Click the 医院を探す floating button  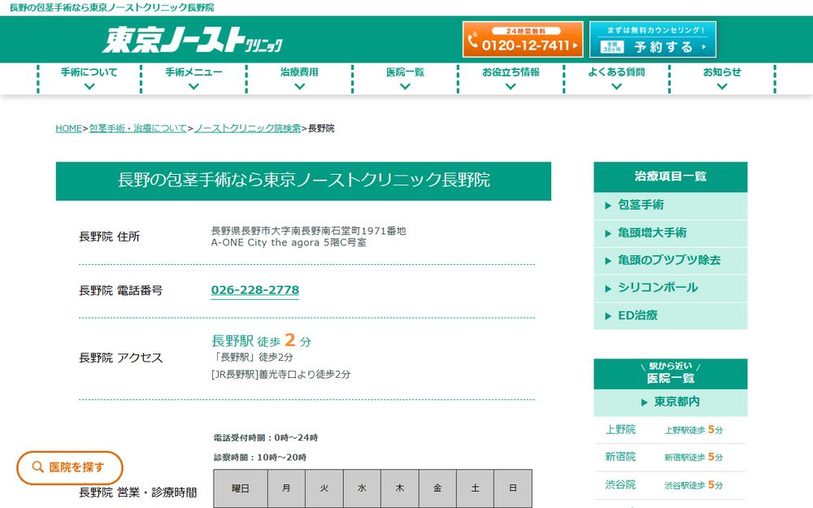tap(70, 467)
